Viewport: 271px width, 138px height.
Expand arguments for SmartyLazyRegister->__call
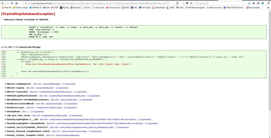point(144,120)
